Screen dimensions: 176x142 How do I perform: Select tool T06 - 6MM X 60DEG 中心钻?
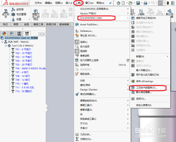(29, 69)
